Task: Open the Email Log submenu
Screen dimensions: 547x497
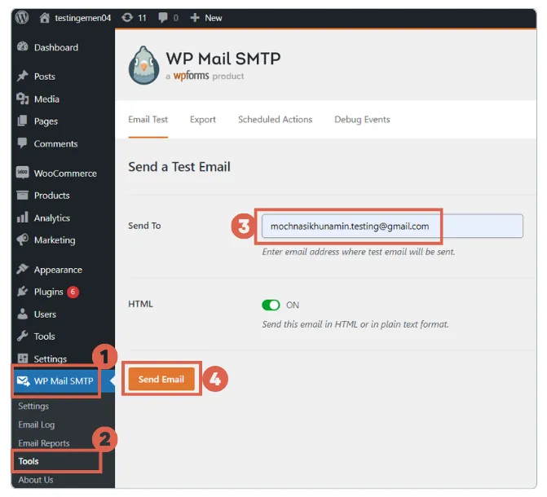Action: pyautogui.click(x=37, y=424)
